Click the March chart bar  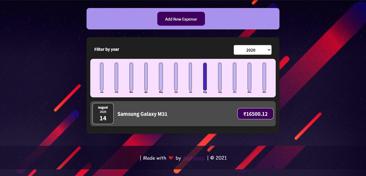click(131, 76)
